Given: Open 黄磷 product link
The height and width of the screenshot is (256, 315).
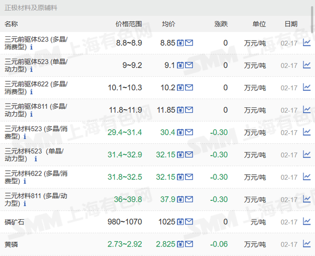Looking at the screenshot, I should point(11,244).
